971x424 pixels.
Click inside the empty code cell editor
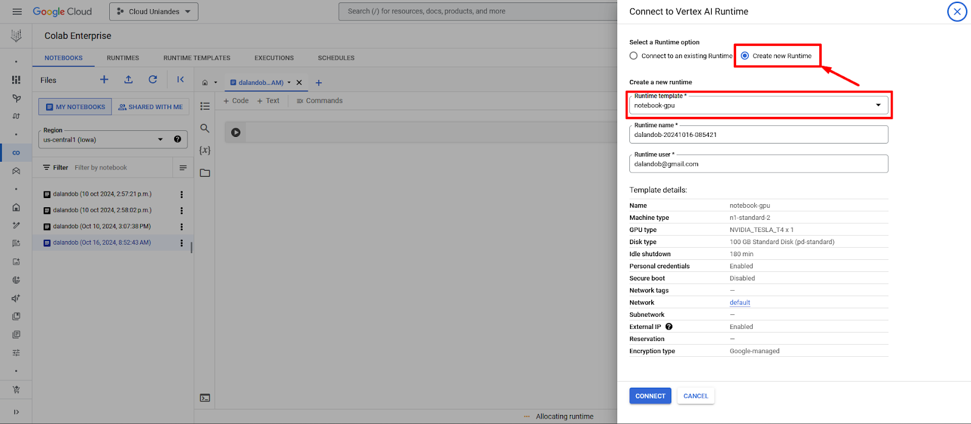[x=431, y=133]
